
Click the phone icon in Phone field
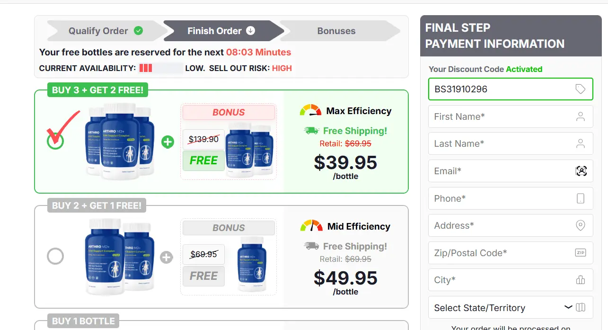[x=581, y=198]
